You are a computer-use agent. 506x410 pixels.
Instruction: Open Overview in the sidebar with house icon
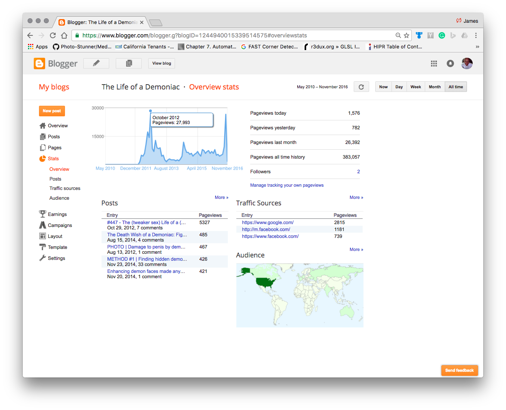(54, 126)
